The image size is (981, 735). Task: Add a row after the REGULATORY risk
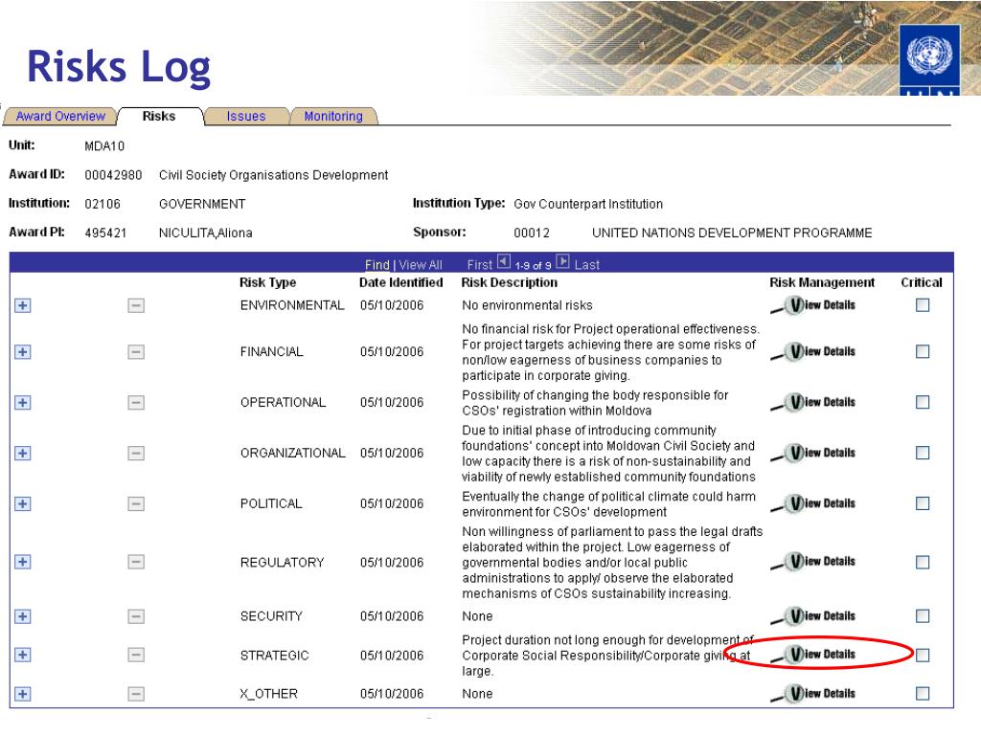click(23, 562)
